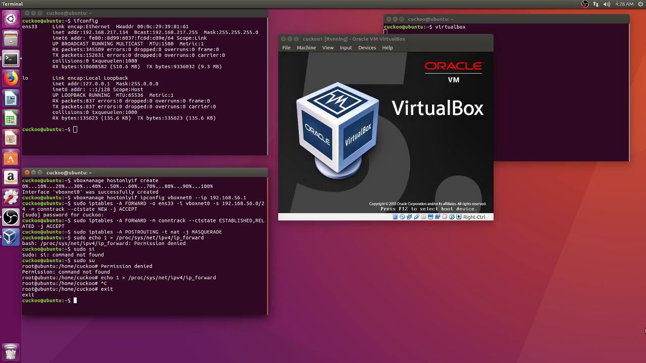Select the Terminal icon in the dock
The image size is (646, 363).
11,58
